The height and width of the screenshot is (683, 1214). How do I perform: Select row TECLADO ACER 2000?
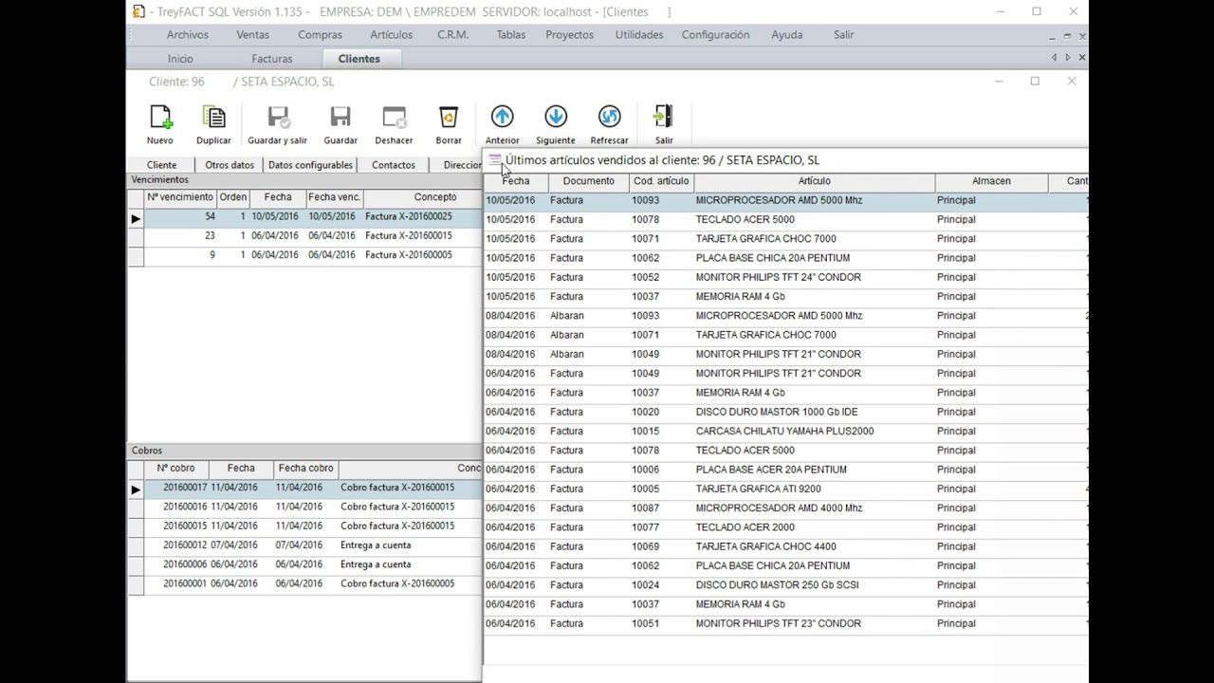pos(786,527)
